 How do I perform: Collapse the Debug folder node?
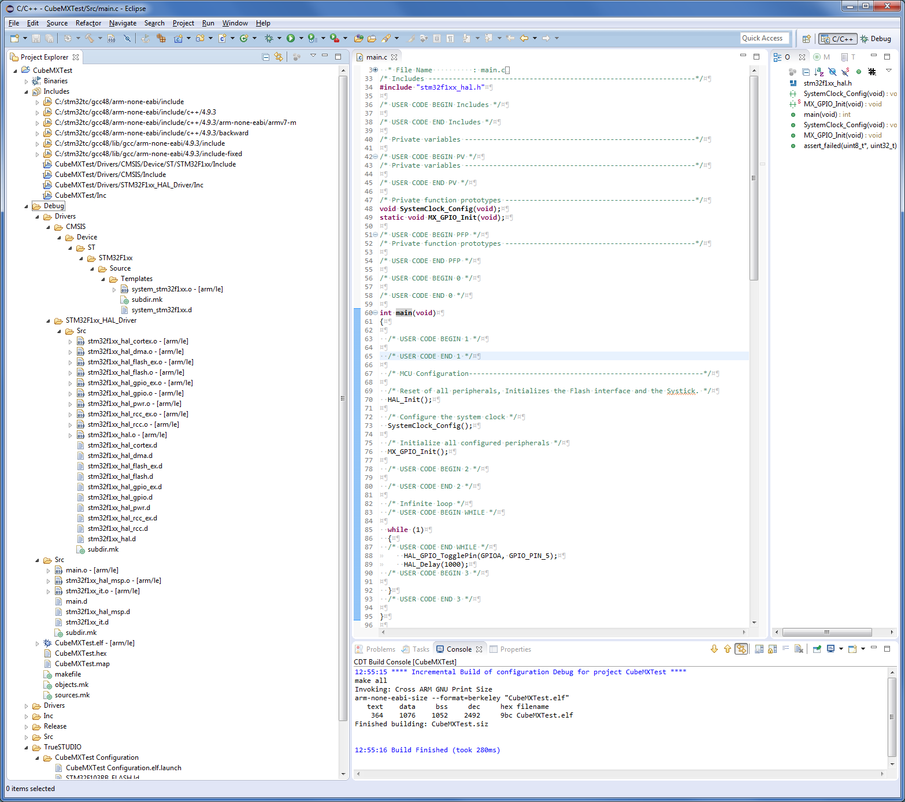[26, 206]
